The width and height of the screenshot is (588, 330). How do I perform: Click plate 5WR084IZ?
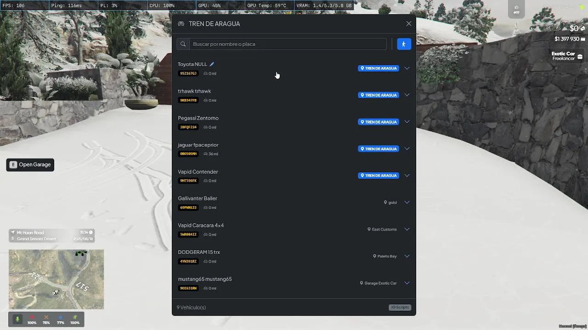[x=188, y=234]
